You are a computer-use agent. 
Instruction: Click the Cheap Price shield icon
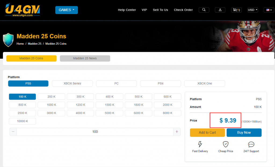[x=226, y=144]
